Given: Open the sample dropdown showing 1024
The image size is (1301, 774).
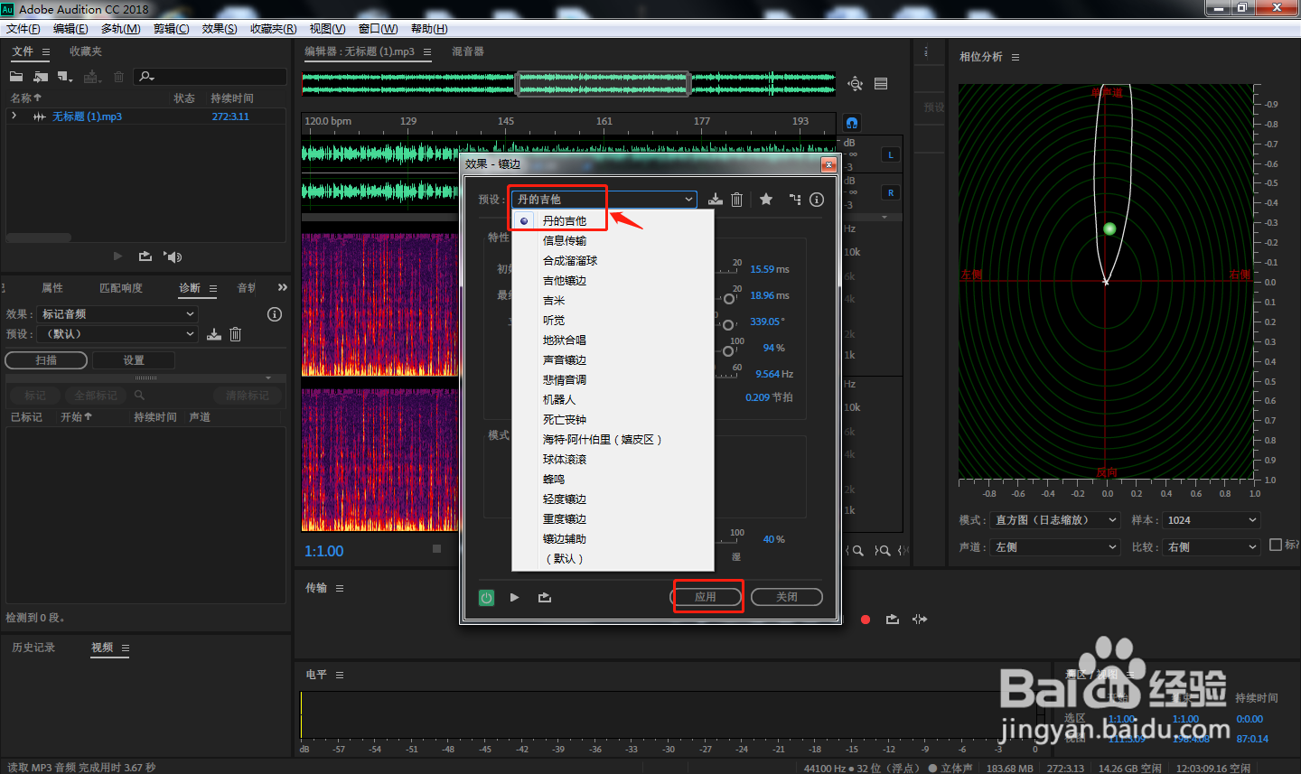Looking at the screenshot, I should (x=1211, y=520).
